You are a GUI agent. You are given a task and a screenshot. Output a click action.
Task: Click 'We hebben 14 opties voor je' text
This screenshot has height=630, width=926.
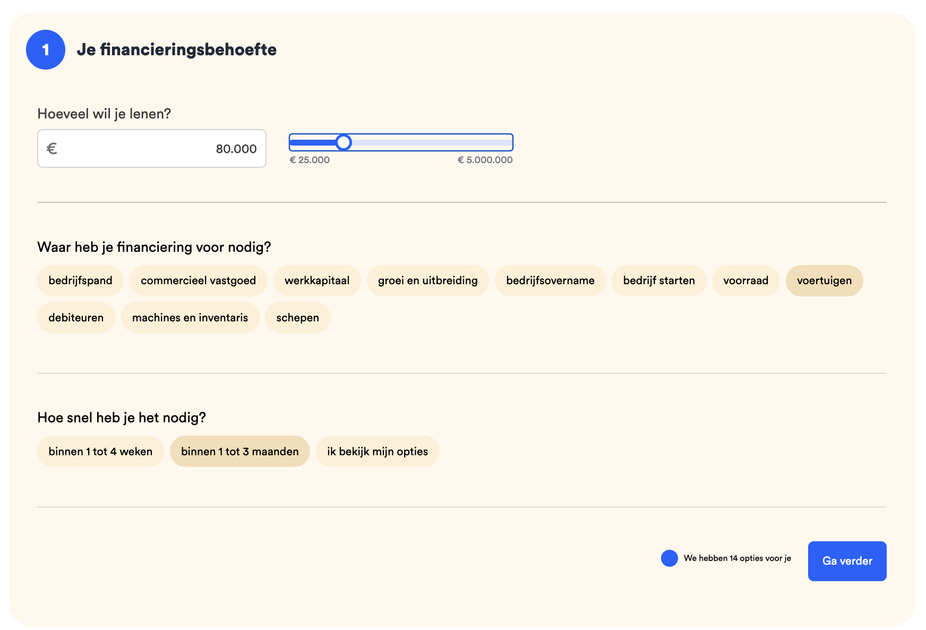click(738, 558)
